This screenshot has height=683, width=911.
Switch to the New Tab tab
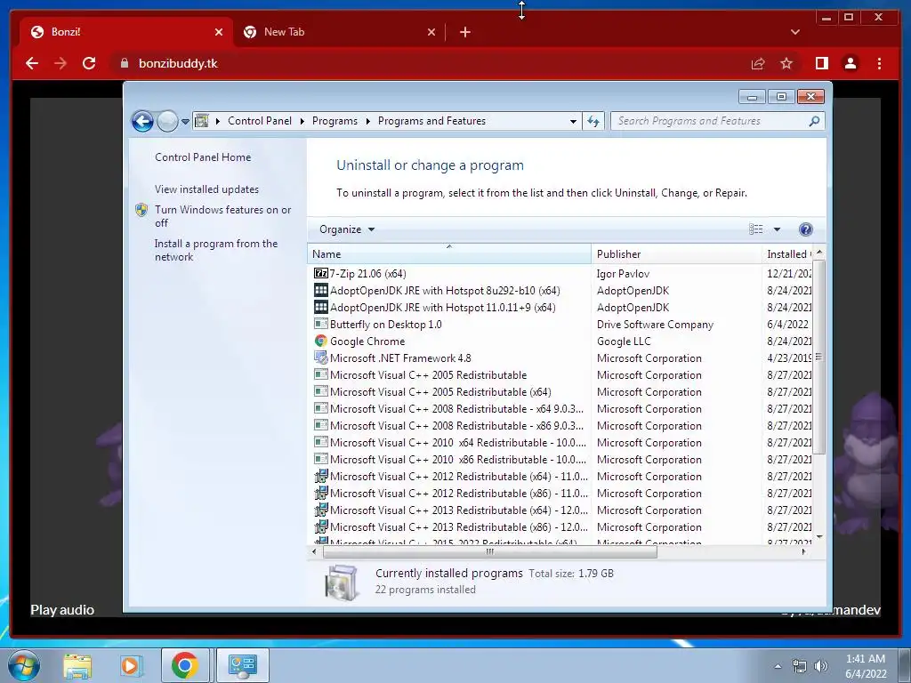point(339,32)
